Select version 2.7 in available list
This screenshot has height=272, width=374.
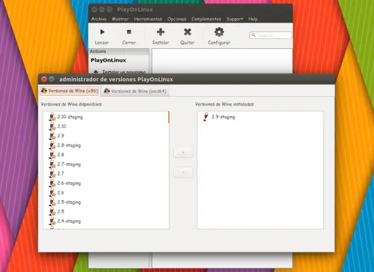click(x=61, y=173)
